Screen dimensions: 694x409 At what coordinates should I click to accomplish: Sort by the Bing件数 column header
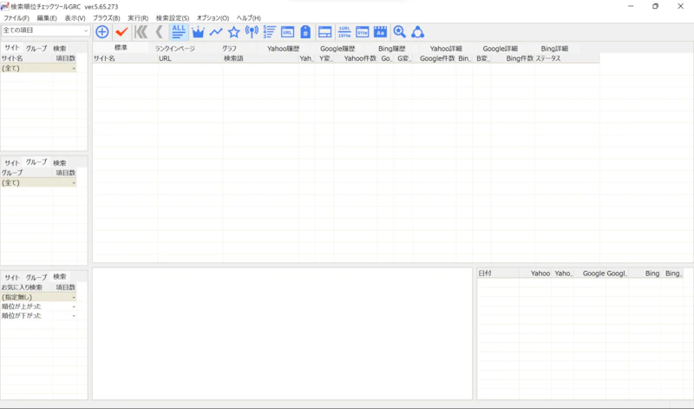513,58
